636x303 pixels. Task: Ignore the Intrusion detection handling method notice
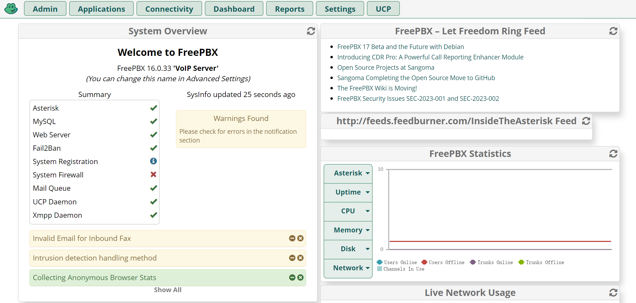292,258
